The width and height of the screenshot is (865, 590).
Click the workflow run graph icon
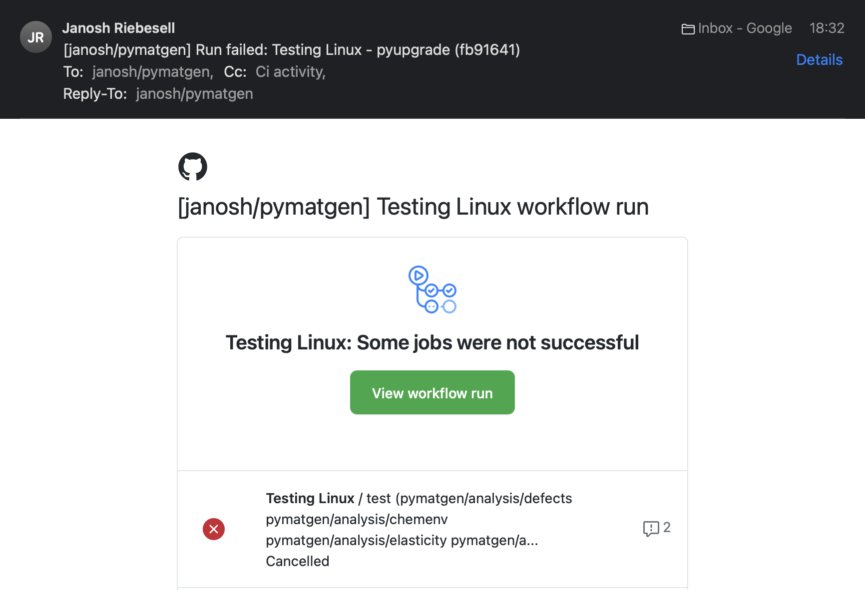[432, 290]
